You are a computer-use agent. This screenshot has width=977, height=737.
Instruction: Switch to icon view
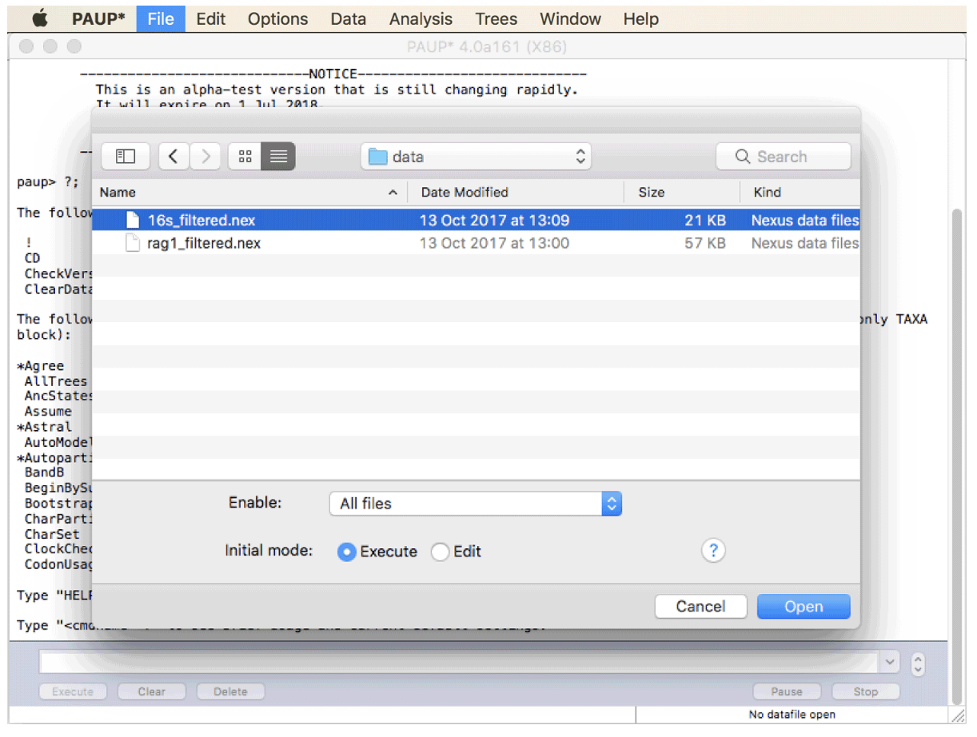[245, 157]
